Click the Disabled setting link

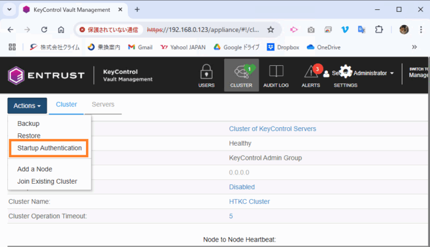click(x=241, y=187)
